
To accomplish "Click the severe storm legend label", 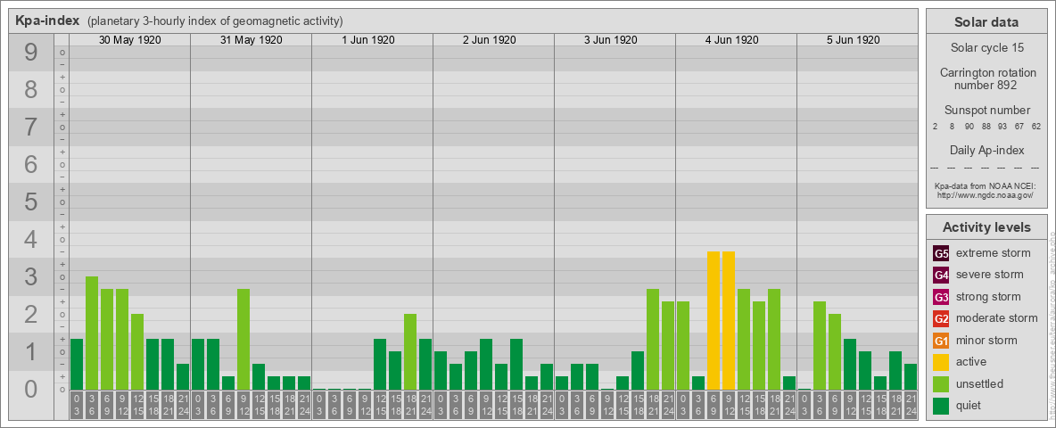I will pyautogui.click(x=990, y=276).
